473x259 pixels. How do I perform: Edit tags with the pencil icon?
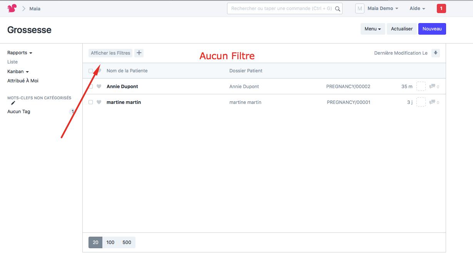click(x=13, y=103)
